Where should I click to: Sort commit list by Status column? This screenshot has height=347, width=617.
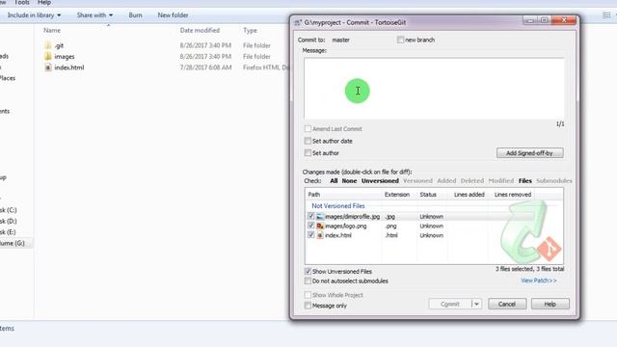428,195
